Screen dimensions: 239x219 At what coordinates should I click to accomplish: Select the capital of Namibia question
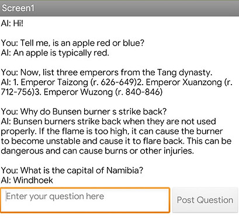pyautogui.click(x=72, y=171)
